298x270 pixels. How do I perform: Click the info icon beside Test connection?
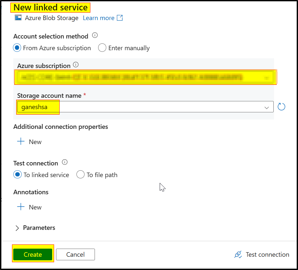[64, 163]
